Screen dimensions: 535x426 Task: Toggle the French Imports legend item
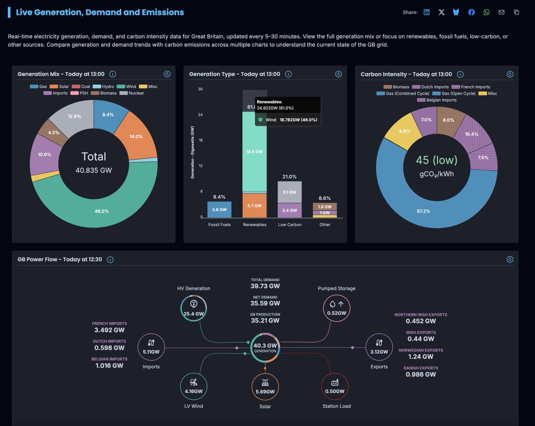[475, 86]
